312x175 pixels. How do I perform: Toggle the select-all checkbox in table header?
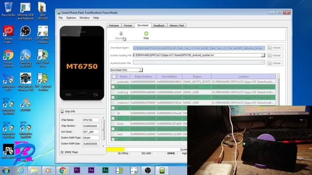[114, 76]
